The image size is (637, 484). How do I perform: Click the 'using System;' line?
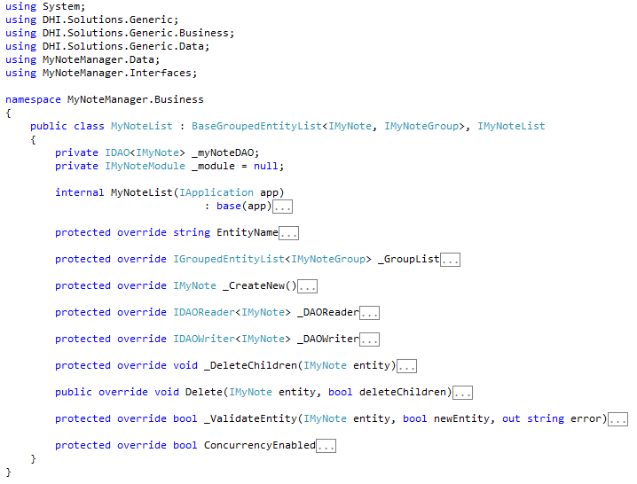point(39,6)
